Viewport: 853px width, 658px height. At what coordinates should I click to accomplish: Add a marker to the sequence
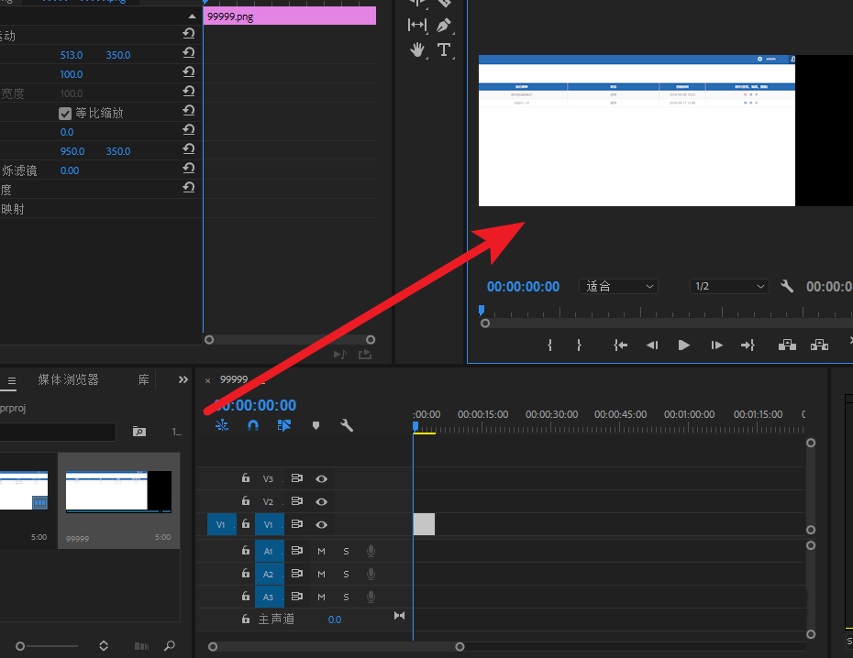pos(315,424)
